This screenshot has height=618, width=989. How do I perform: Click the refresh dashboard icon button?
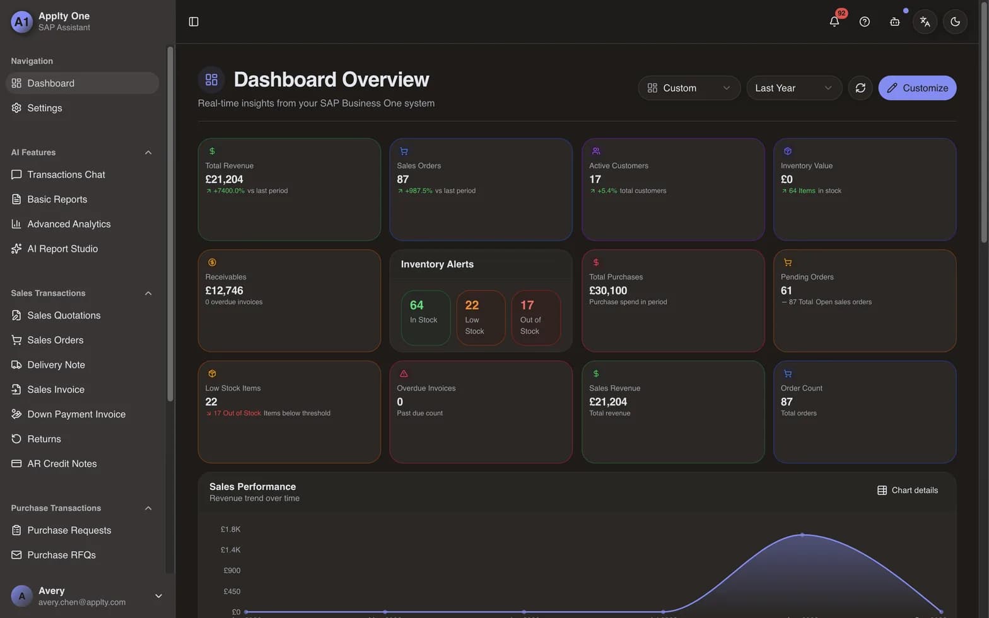[x=860, y=88]
